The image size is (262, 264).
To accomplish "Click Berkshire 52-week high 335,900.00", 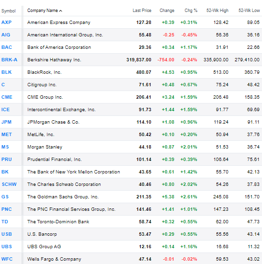I will 216,60.
